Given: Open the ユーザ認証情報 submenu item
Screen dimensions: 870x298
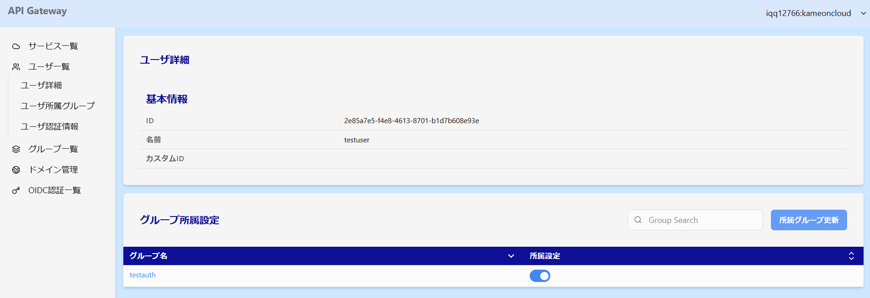Looking at the screenshot, I should pyautogui.click(x=50, y=126).
